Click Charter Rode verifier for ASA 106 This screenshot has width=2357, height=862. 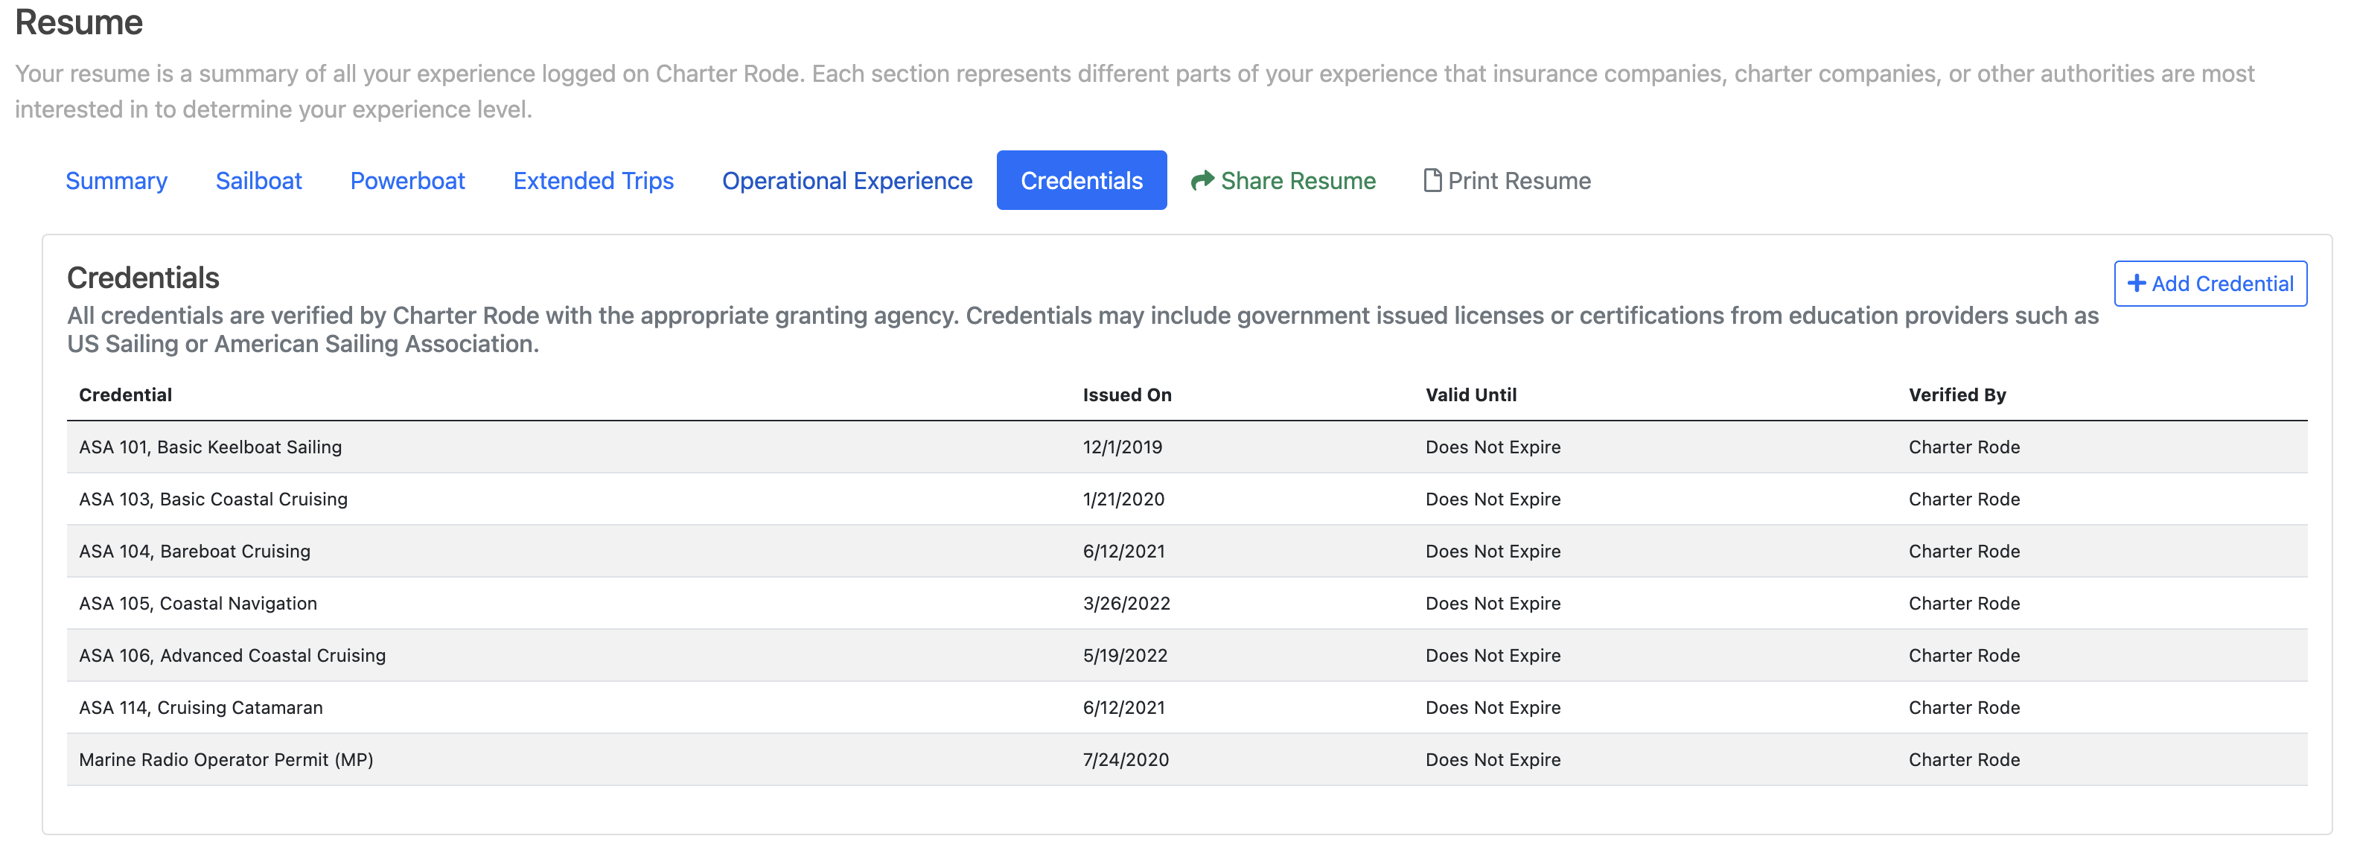point(1964,655)
